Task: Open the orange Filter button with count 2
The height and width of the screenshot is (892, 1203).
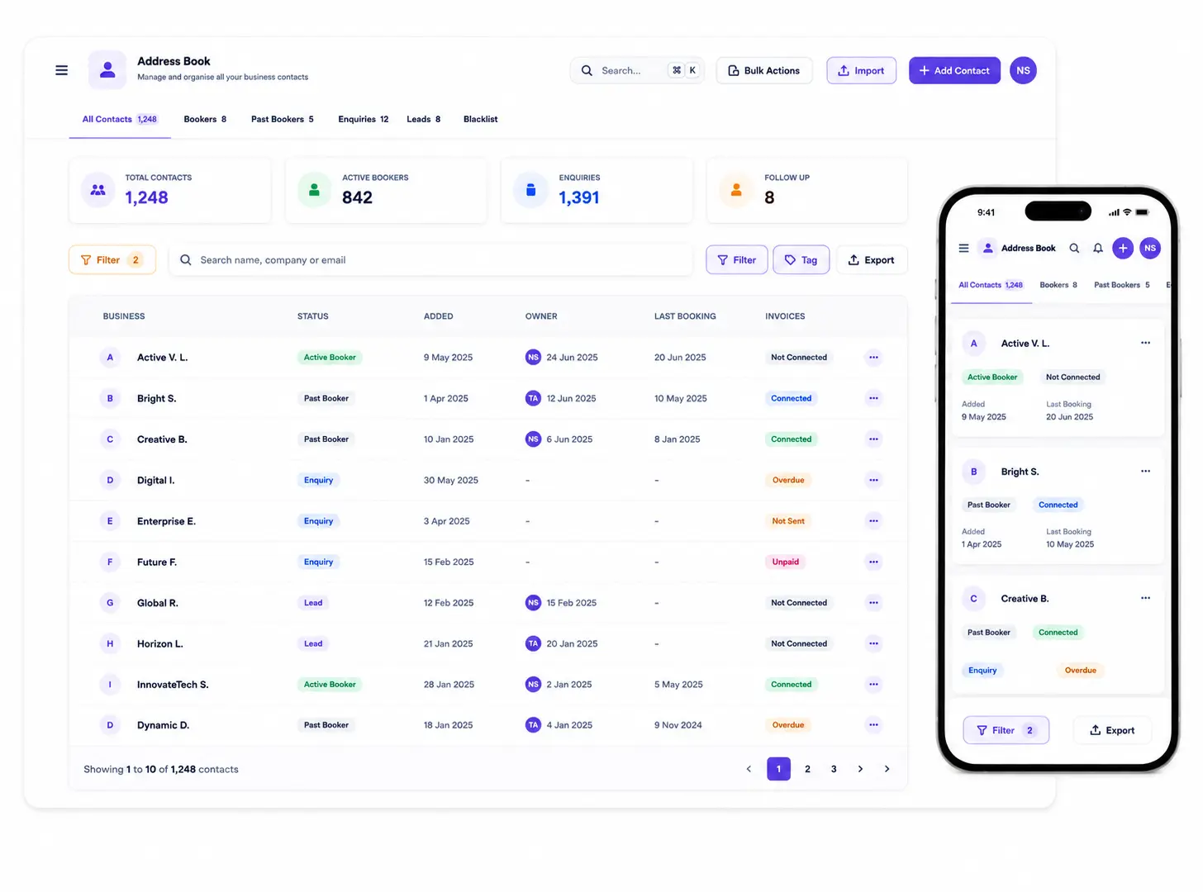Action: pos(112,260)
